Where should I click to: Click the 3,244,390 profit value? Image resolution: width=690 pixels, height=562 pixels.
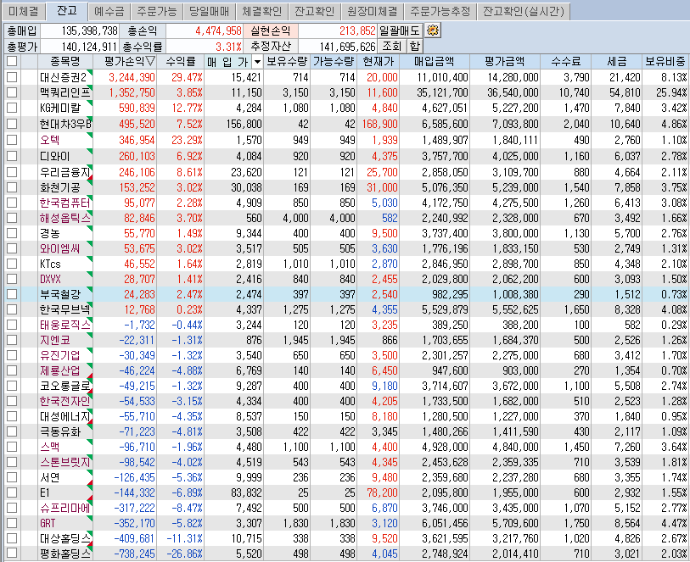click(132, 77)
